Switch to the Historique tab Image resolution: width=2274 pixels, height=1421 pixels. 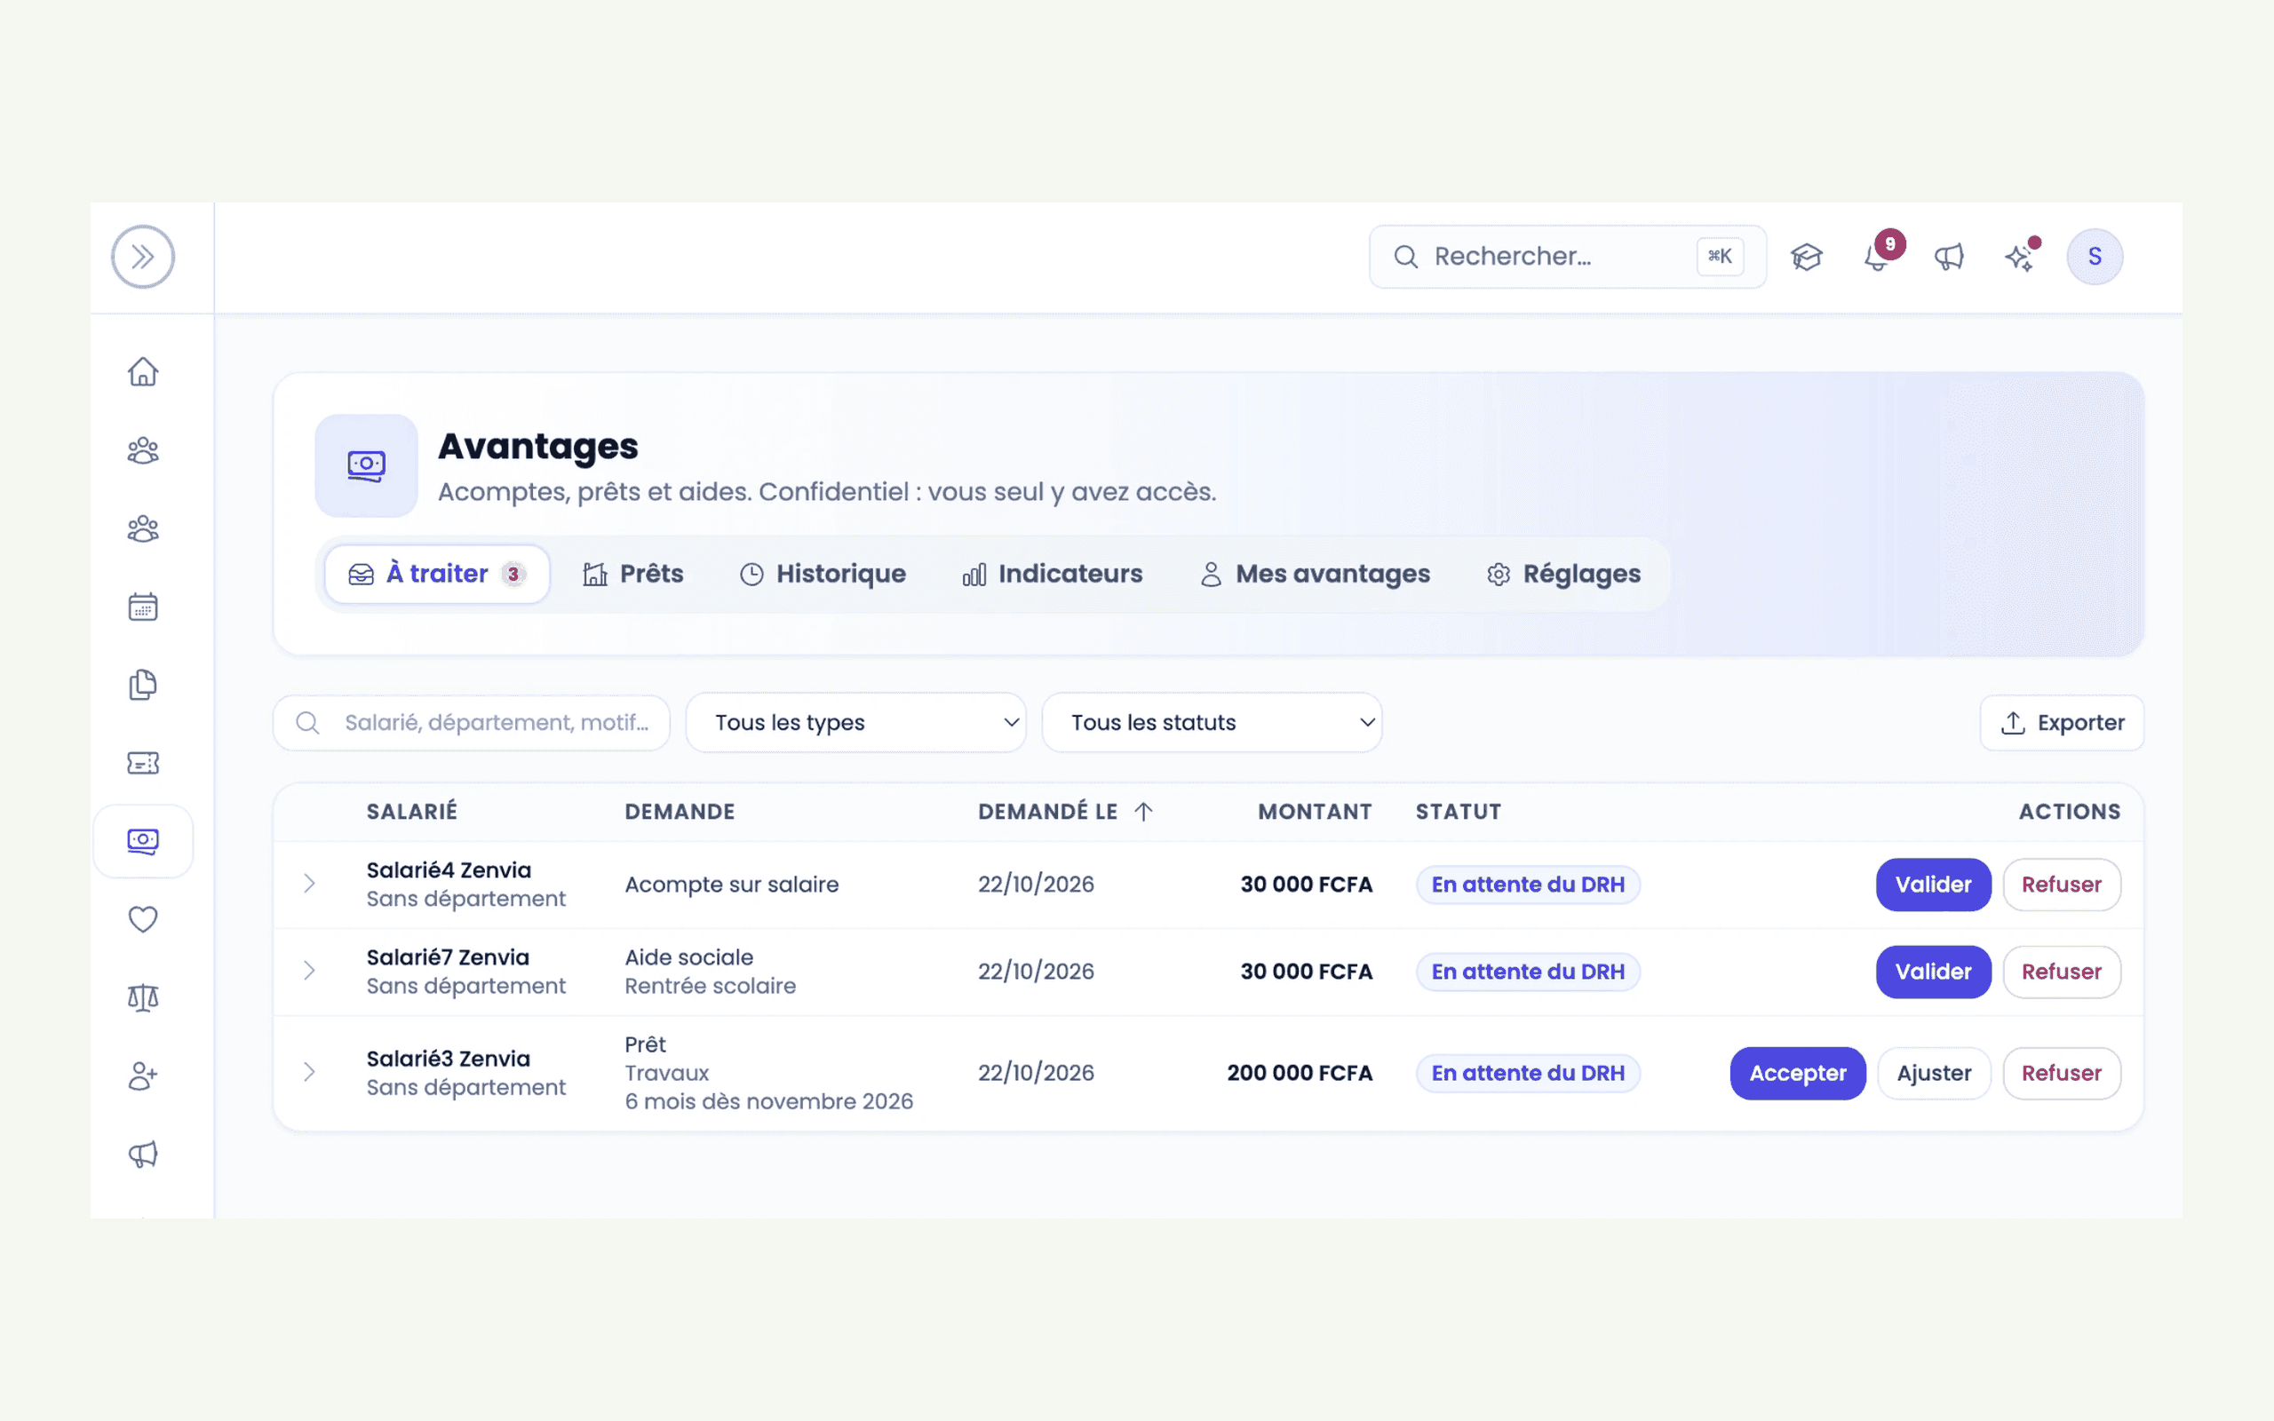click(823, 575)
